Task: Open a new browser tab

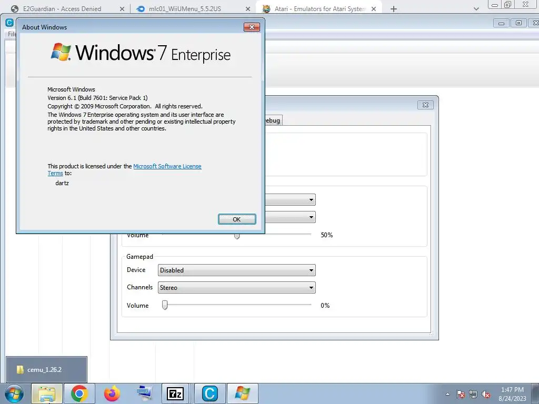Action: 394,9
